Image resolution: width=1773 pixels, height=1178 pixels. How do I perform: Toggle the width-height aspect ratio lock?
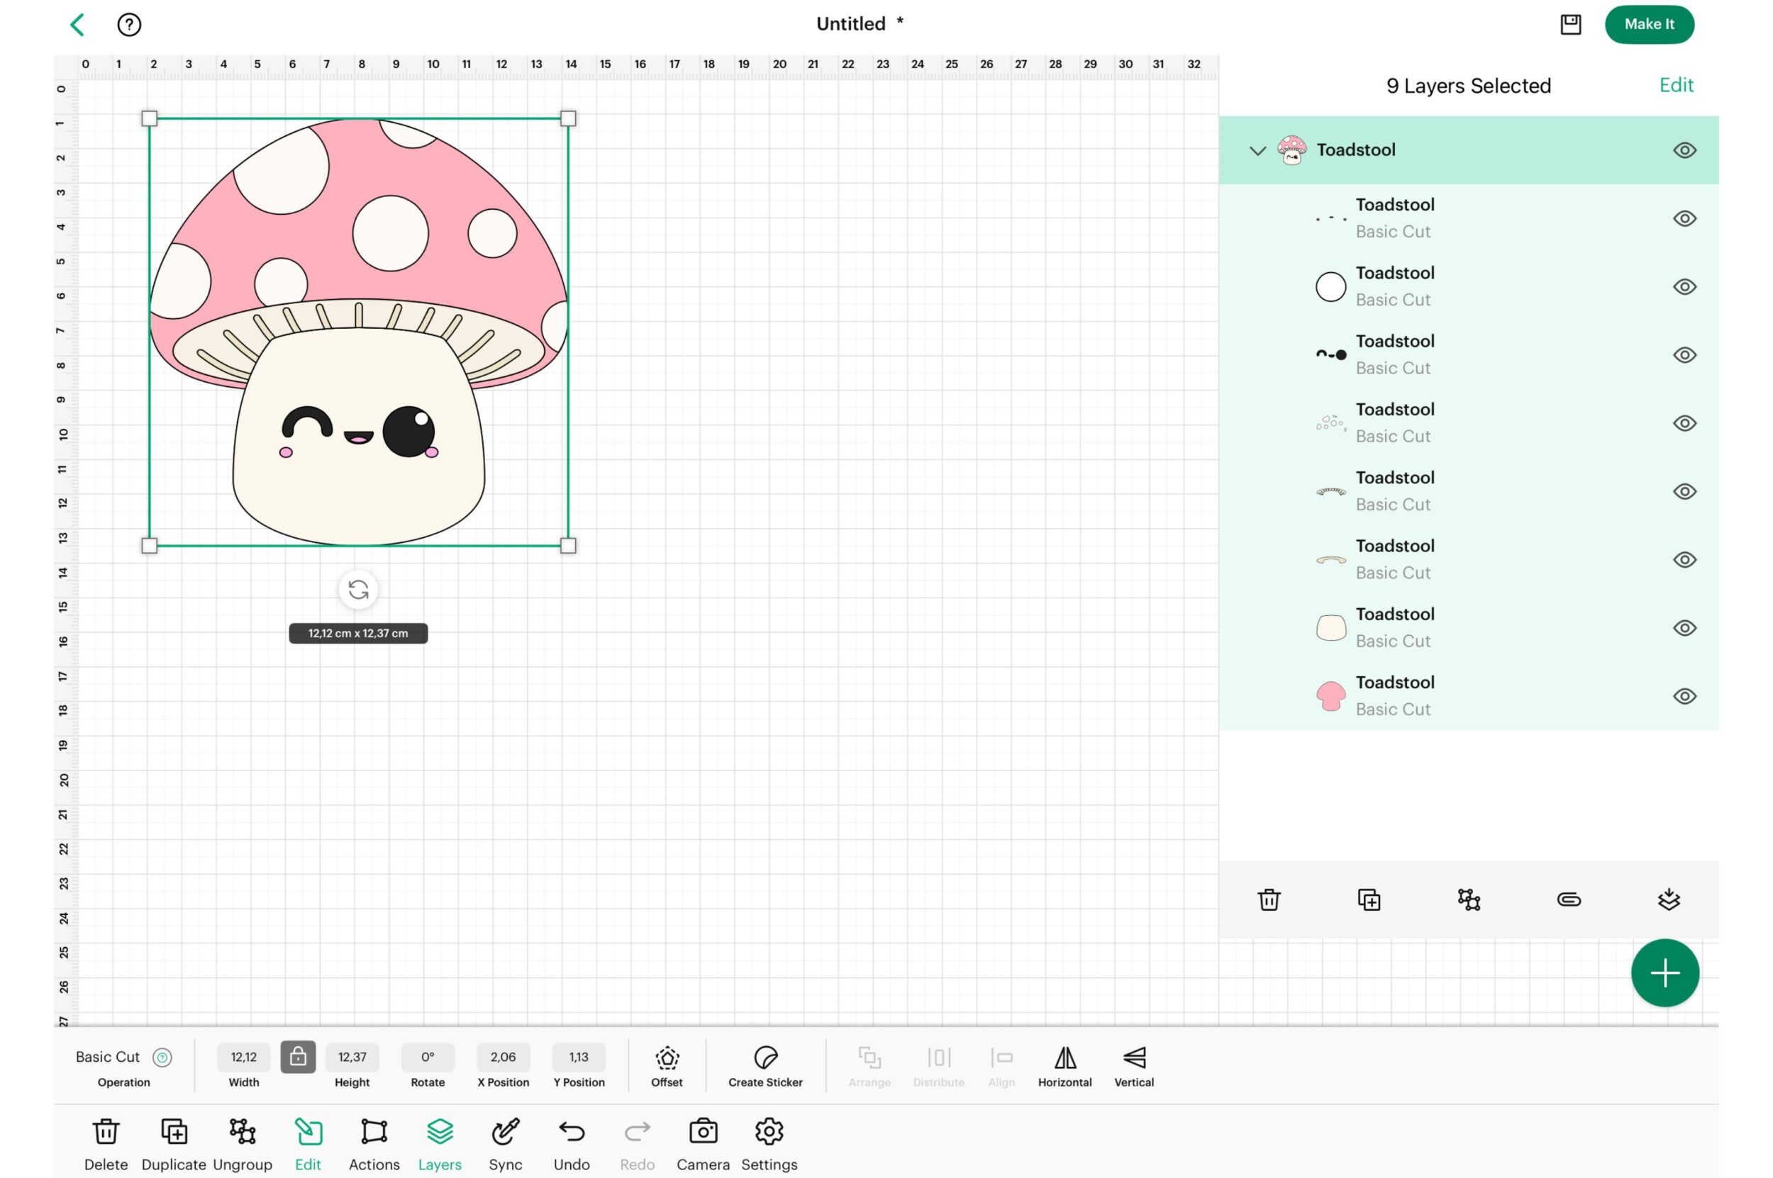point(298,1057)
